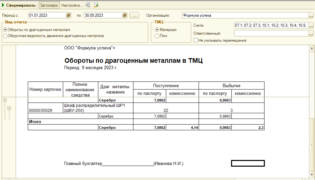
Task: Open period selection with ellipsis button
Action: point(134,15)
